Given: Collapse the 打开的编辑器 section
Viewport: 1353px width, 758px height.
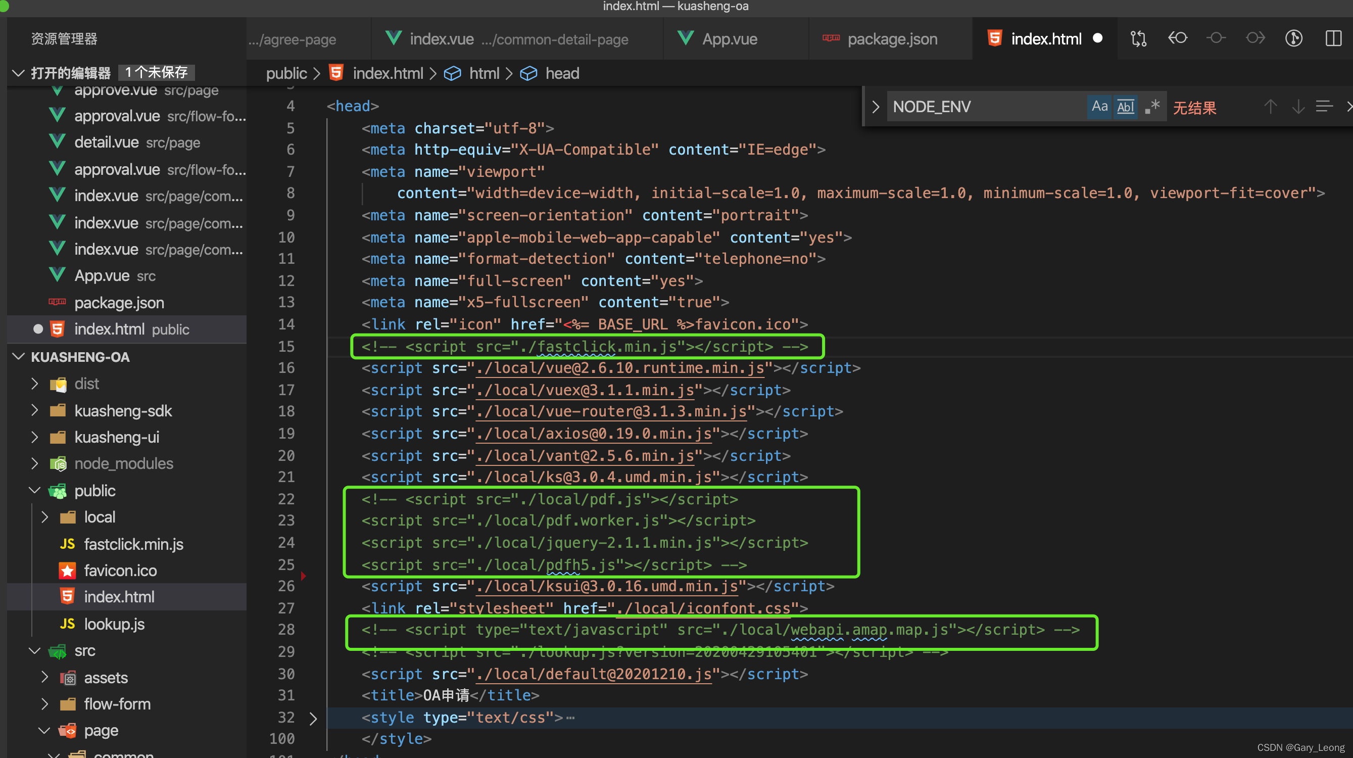Looking at the screenshot, I should 18,72.
